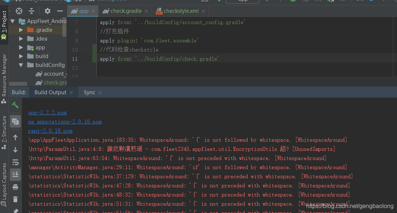Click the StatisticWlb.java:47:28 error line

(189, 186)
